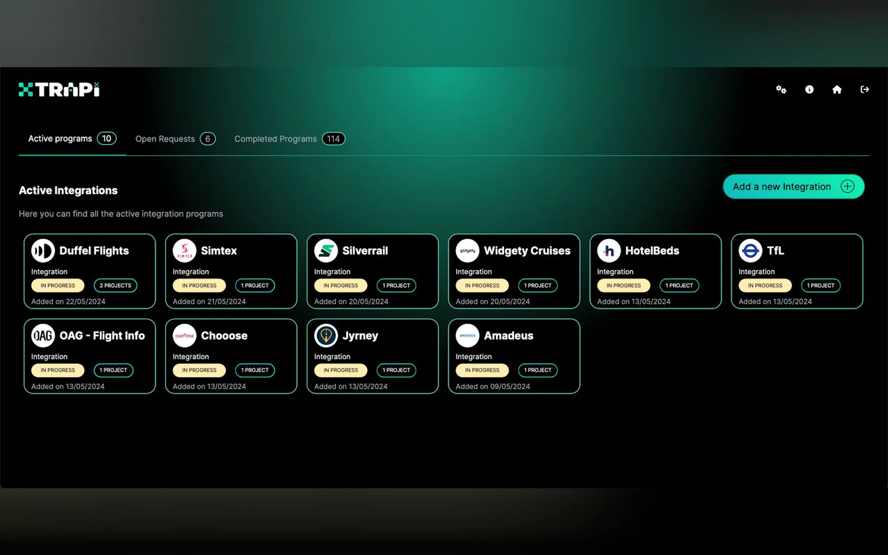This screenshot has height=555, width=888.
Task: Open the Widgety Cruises card title
Action: 527,251
